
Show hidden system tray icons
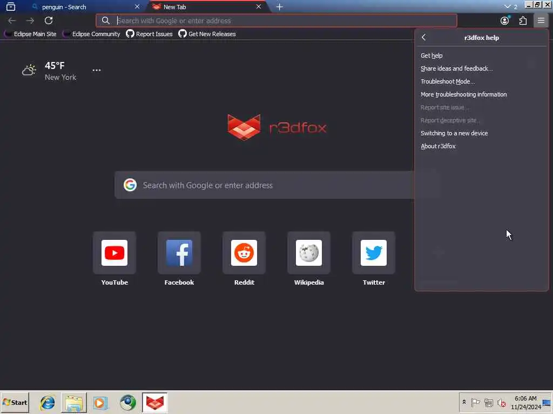point(464,402)
